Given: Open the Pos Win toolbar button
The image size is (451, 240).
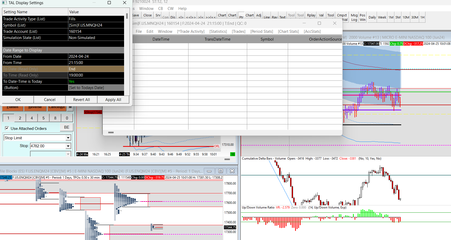Looking at the screenshot, I should click(x=363, y=17).
